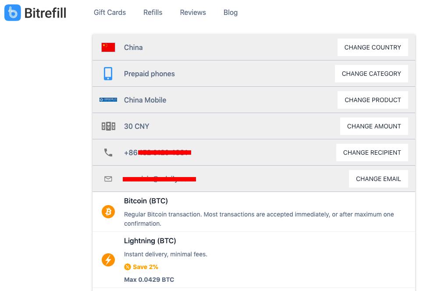Open the Gift Cards section
The height and width of the screenshot is (291, 427).
[110, 12]
